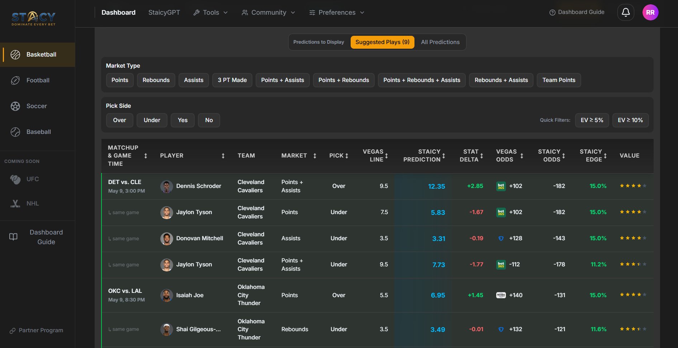This screenshot has height=348, width=678.
Task: Expand the Preferences dropdown menu
Action: 337,13
